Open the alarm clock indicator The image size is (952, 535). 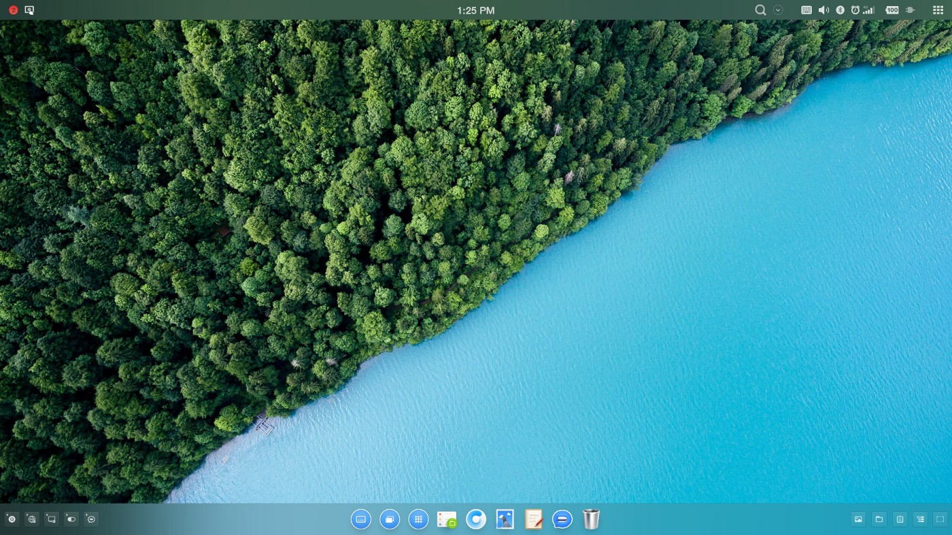[x=855, y=10]
